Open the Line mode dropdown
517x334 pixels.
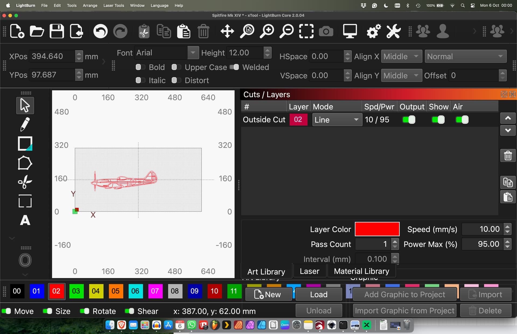(337, 120)
